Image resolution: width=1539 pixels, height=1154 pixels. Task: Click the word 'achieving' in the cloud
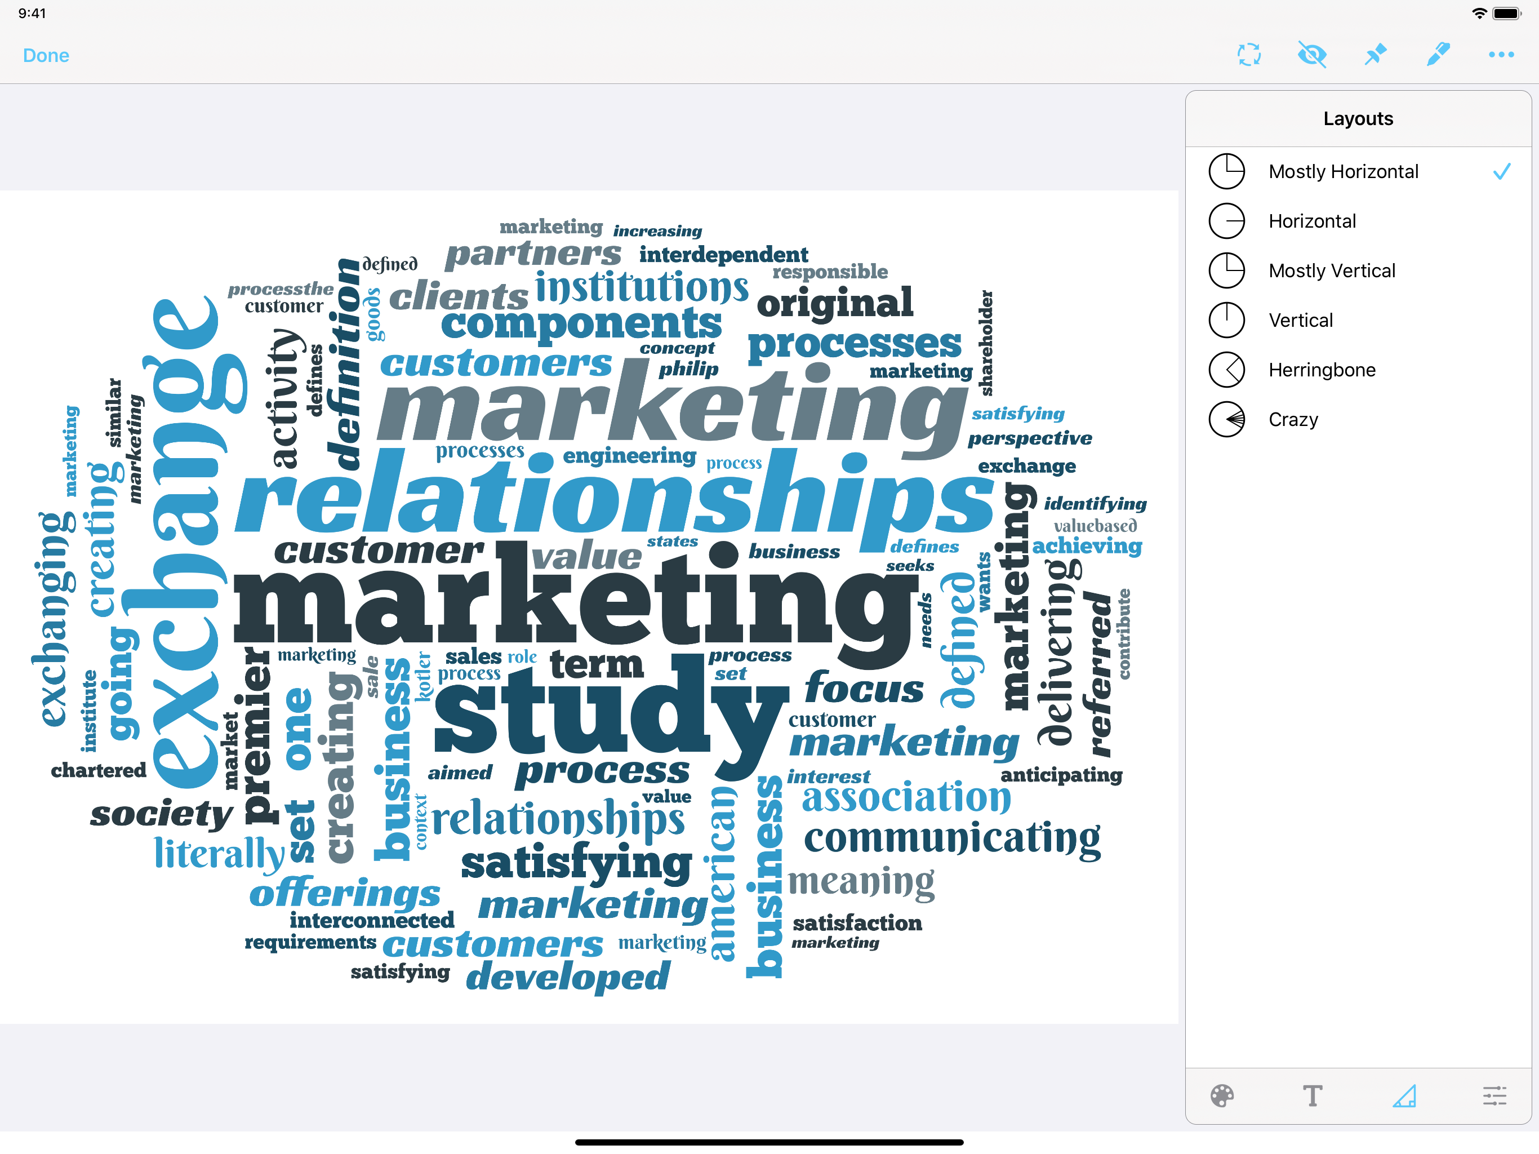coord(1087,547)
